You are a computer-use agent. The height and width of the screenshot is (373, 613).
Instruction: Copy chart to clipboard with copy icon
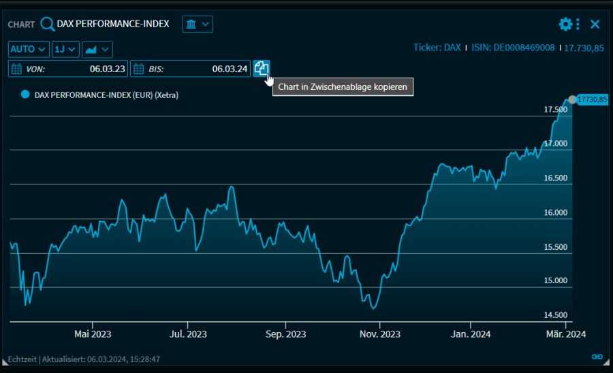click(x=262, y=68)
